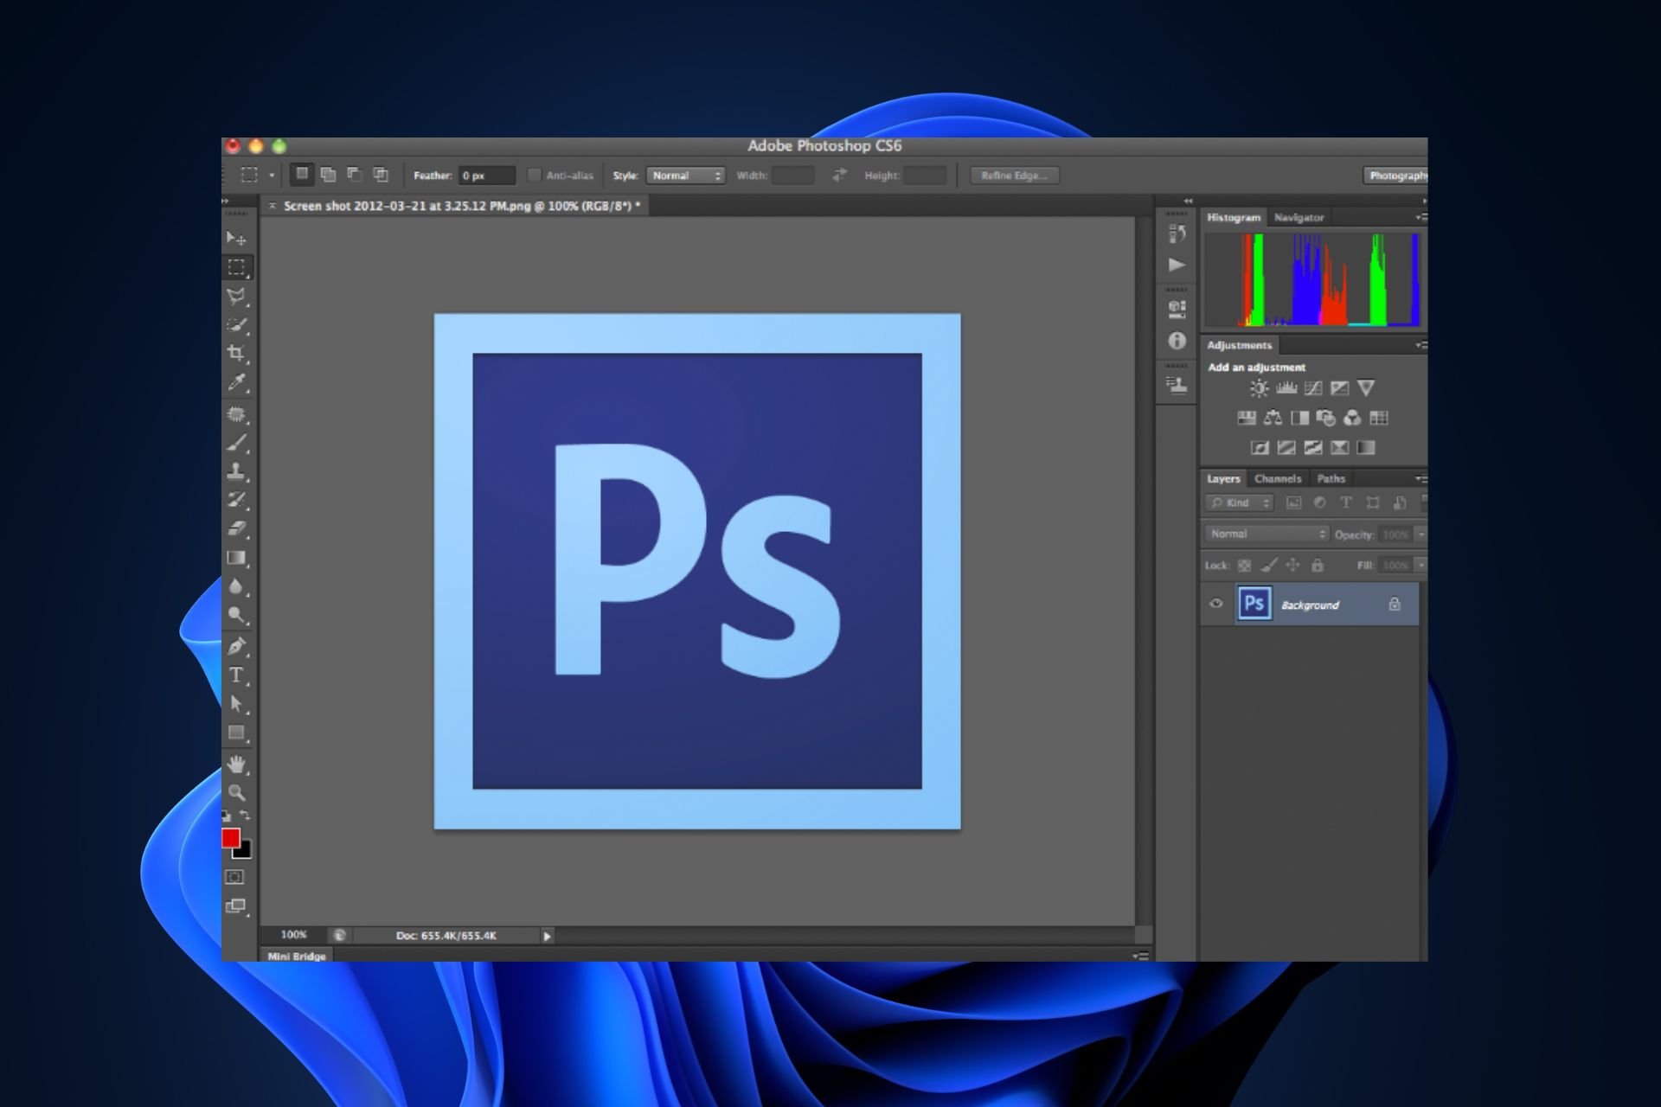Open the Histogram panel options menu
Screen dimensions: 1661x1107
click(x=1421, y=217)
